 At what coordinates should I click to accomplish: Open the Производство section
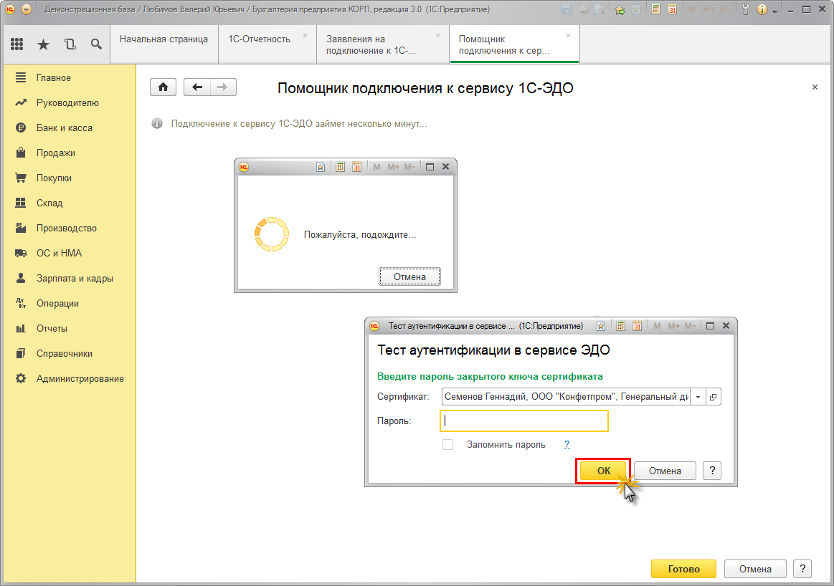[x=69, y=228]
